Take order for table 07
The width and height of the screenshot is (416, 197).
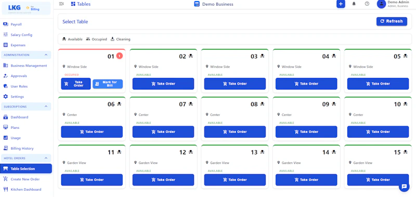click(x=163, y=132)
